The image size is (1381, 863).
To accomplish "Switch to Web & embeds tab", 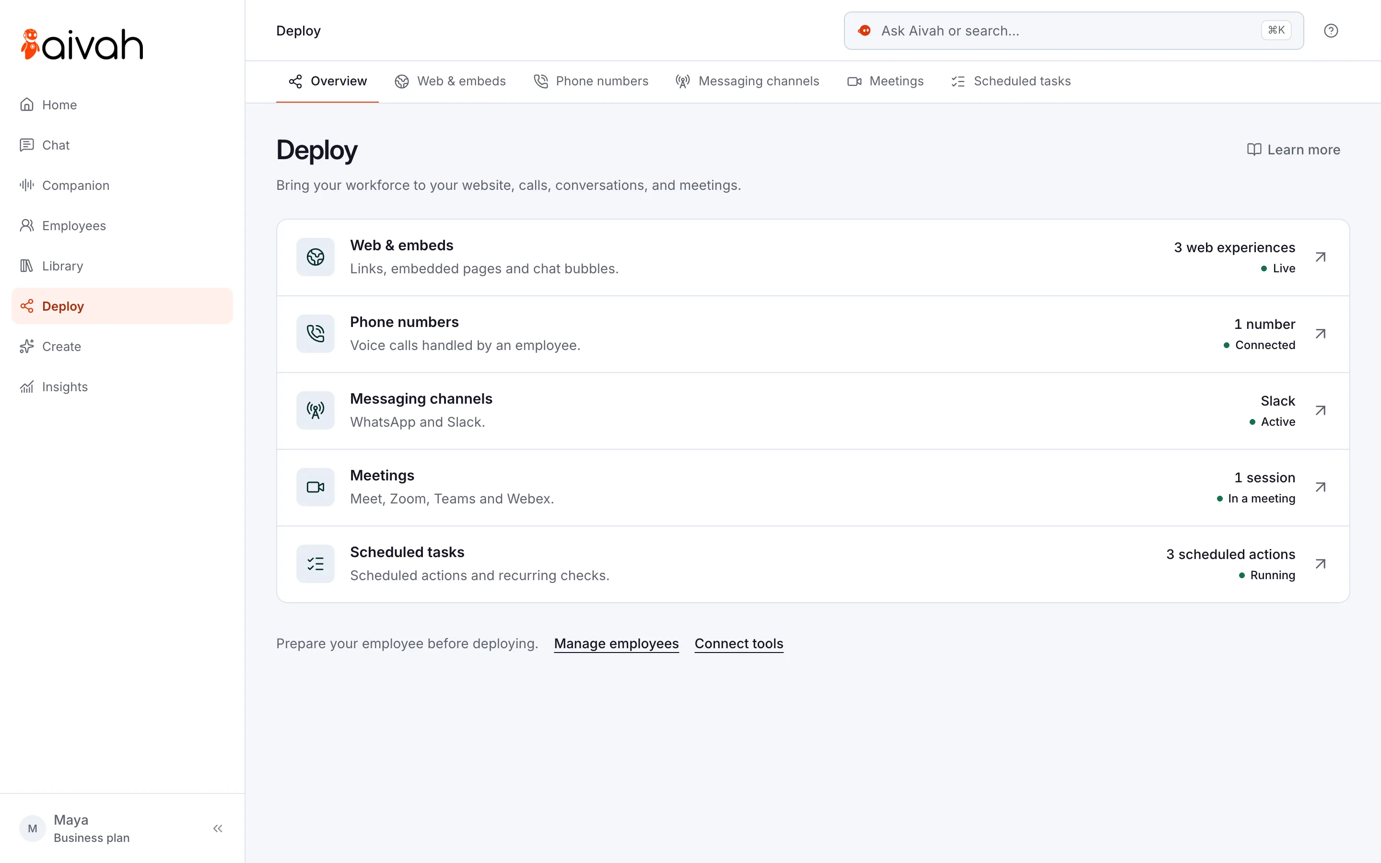I will tap(450, 81).
